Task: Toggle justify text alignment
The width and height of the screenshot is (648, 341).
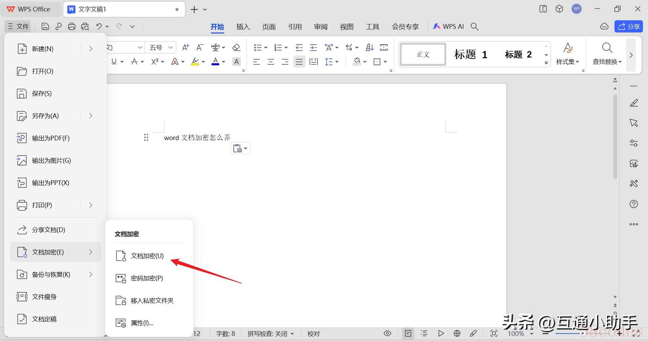Action: (299, 62)
